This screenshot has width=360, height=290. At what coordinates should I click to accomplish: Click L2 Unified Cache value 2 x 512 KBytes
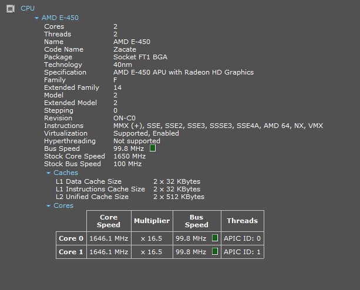pos(179,197)
